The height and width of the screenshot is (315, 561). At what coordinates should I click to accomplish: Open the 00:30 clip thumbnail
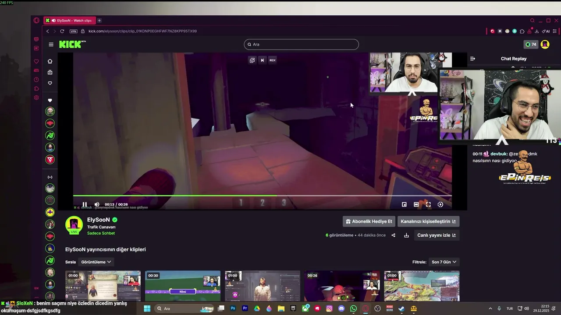pyautogui.click(x=183, y=286)
